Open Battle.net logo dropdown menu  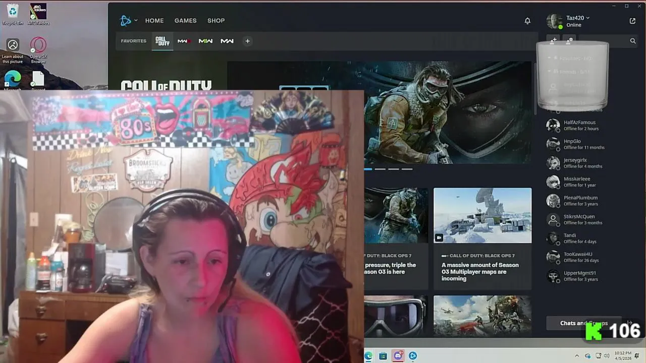(136, 21)
